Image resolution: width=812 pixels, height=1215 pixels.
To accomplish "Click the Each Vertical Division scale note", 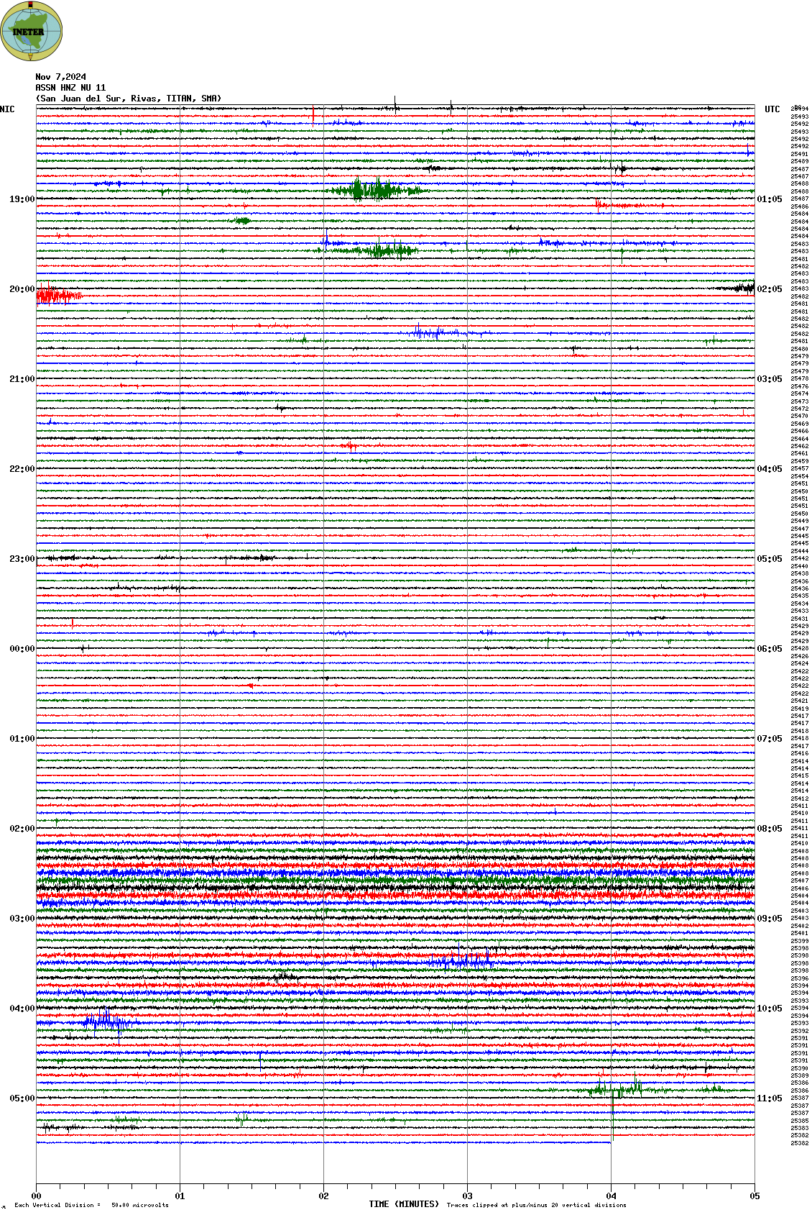I will (x=91, y=1205).
